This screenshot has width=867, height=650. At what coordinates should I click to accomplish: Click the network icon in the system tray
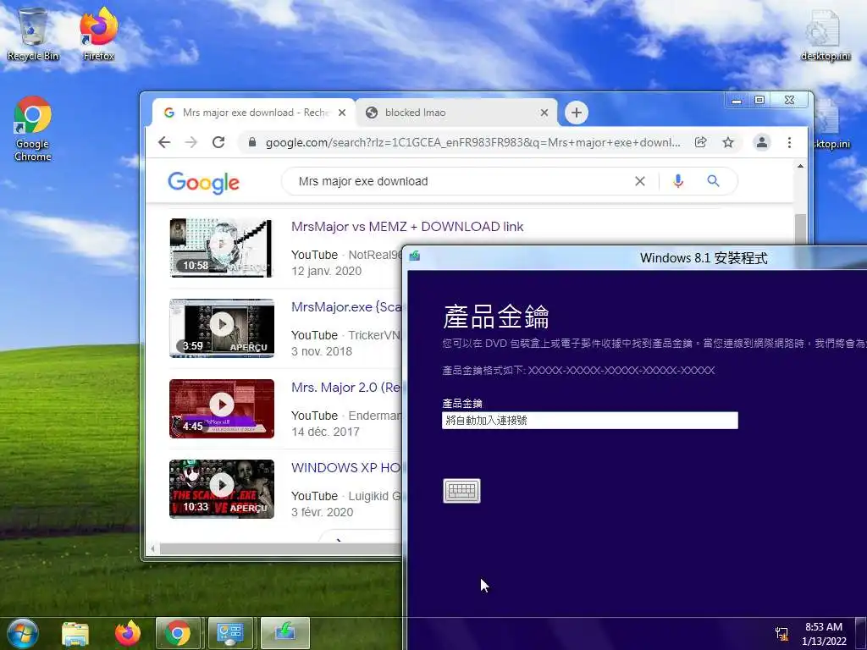[x=781, y=633]
